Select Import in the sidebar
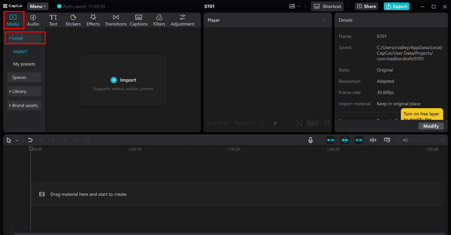The height and width of the screenshot is (235, 451). pos(20,51)
